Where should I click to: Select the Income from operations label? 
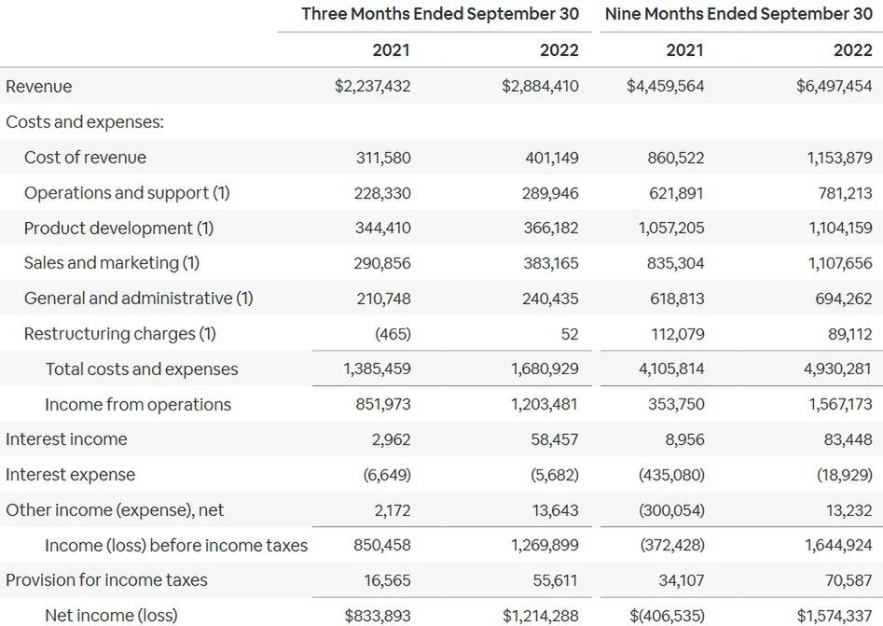[138, 404]
